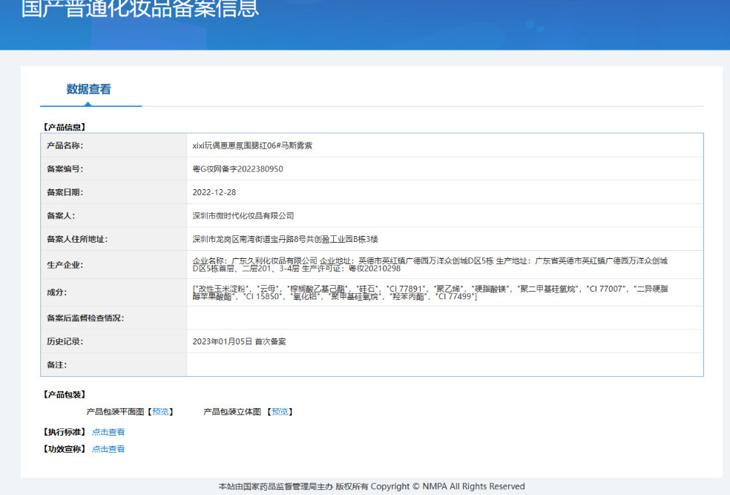Click the 【功效宣称】 label
This screenshot has height=495, width=730.
65,449
